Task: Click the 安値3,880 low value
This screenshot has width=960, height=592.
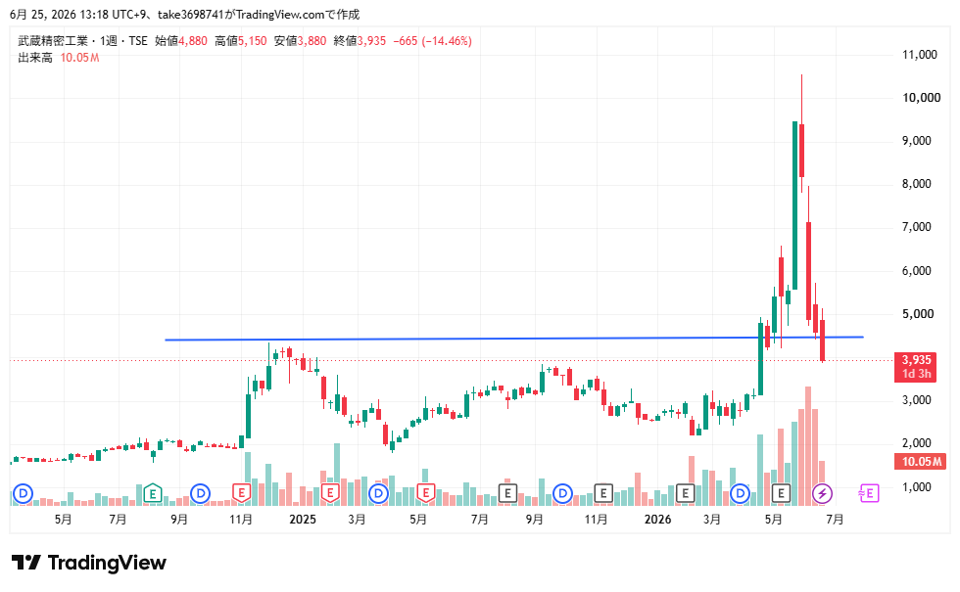Action: [300, 41]
